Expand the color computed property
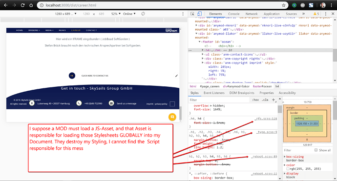The width and height of the screenshot is (337, 181). coord(285,165)
